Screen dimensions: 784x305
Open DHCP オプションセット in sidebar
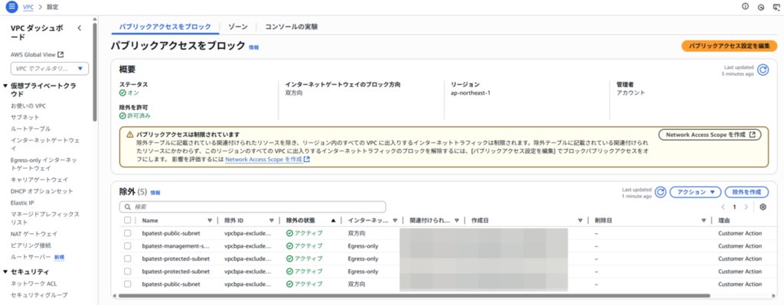41,191
